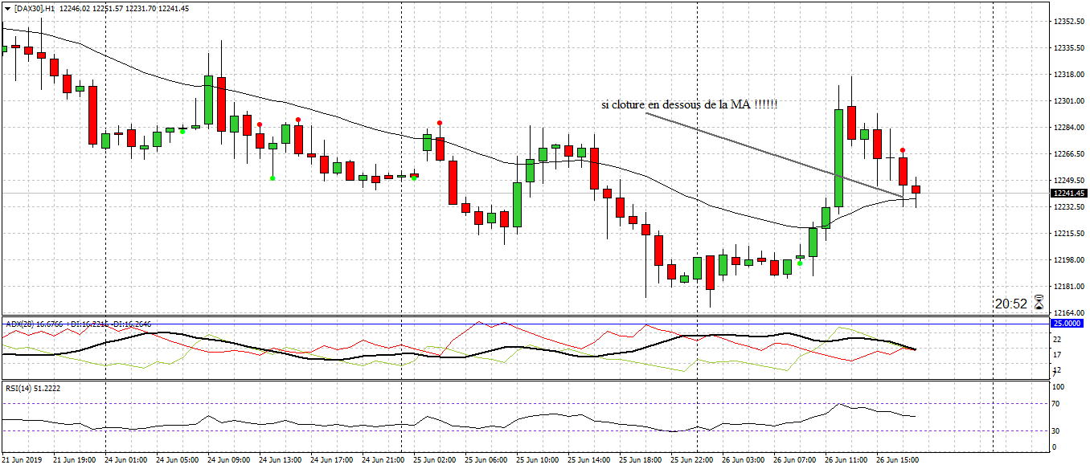1090x469 pixels.
Task: Click the 12318.00 price axis label
Action: (x=1069, y=75)
